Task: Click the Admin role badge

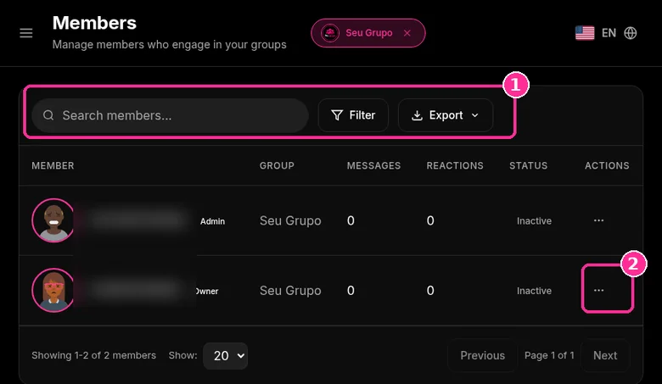Action: point(212,221)
